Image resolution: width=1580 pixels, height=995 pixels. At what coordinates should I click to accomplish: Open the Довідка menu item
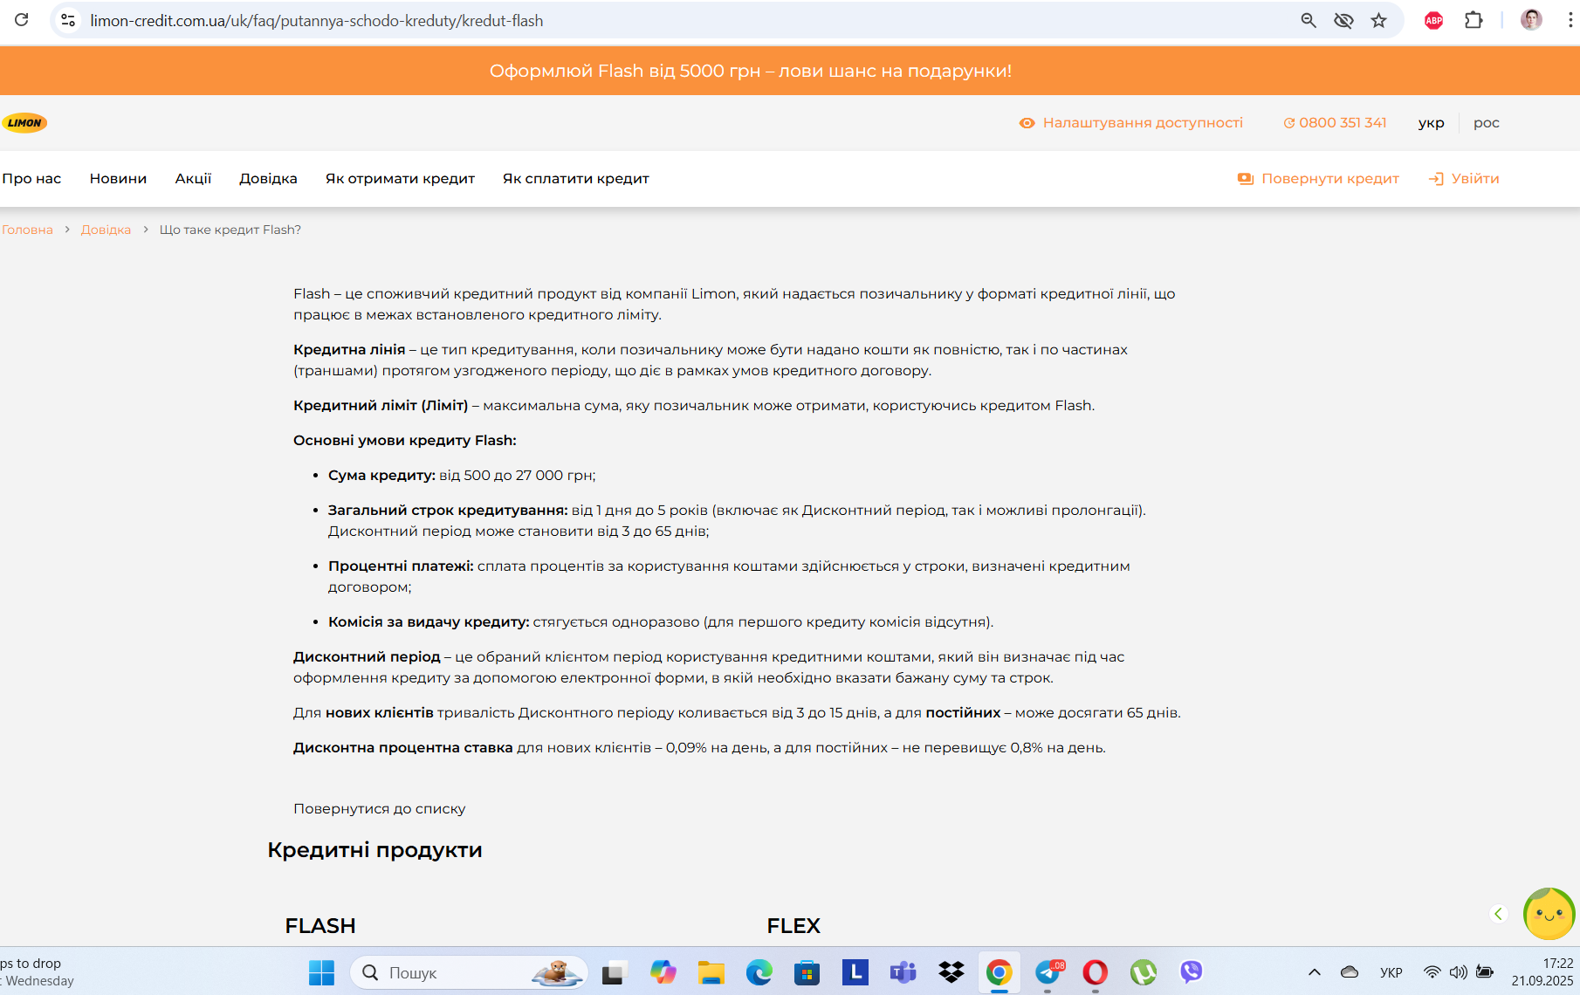[268, 179]
